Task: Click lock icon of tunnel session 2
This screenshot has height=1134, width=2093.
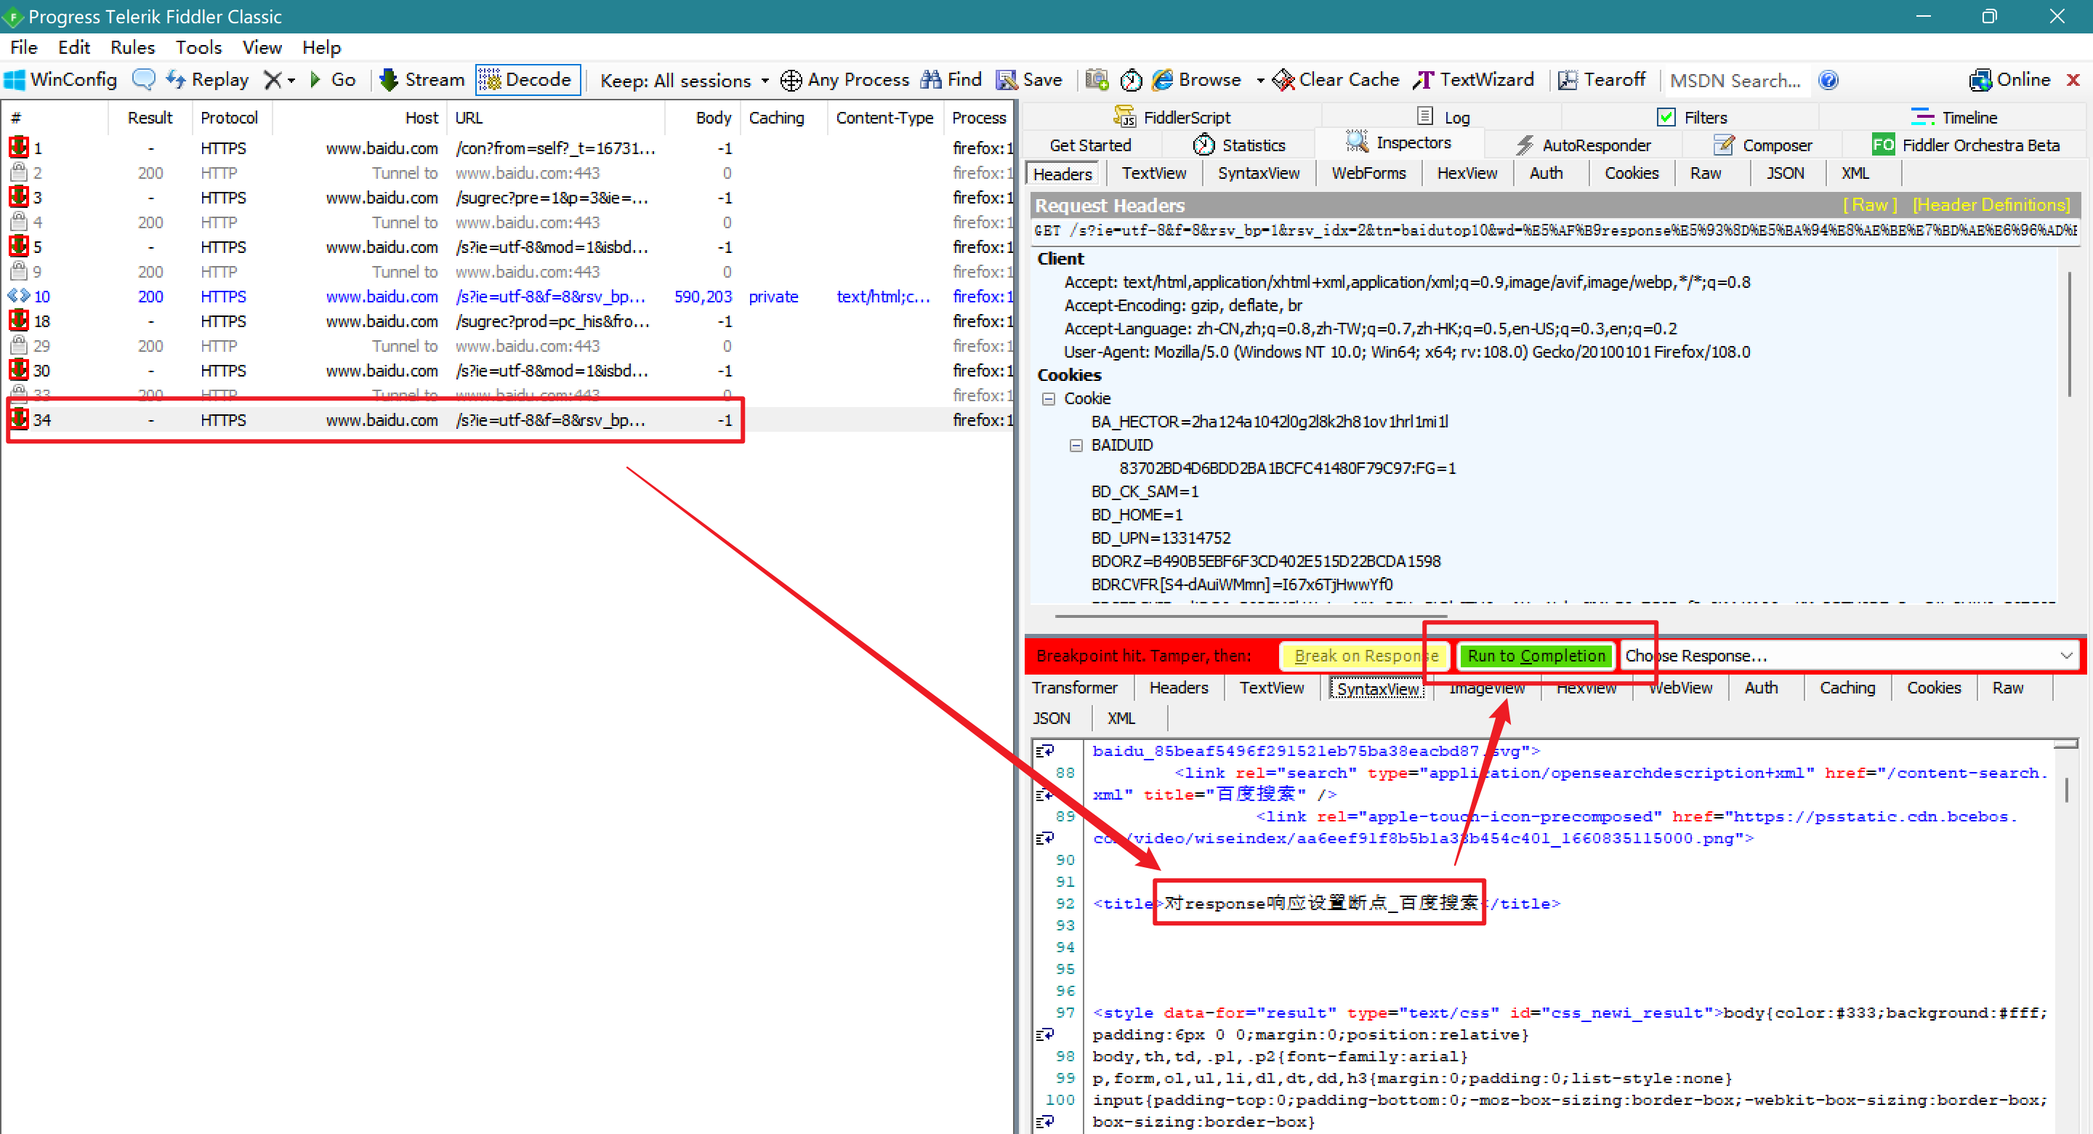Action: pyautogui.click(x=19, y=172)
